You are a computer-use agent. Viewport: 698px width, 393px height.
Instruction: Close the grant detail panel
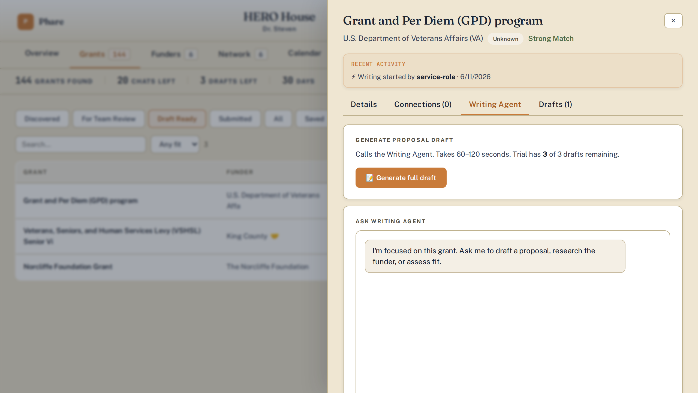pyautogui.click(x=673, y=21)
